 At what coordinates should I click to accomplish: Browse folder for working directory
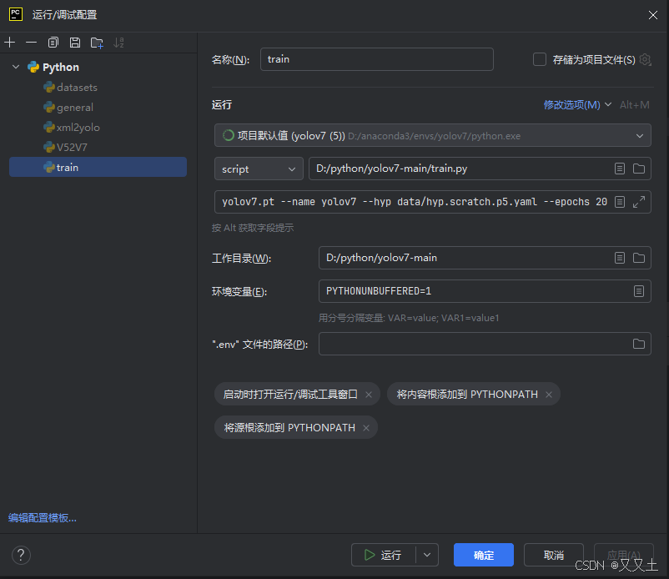639,258
